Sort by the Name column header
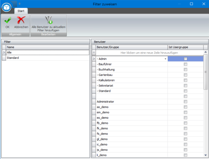The width and height of the screenshot is (209, 159). [x=48, y=47]
